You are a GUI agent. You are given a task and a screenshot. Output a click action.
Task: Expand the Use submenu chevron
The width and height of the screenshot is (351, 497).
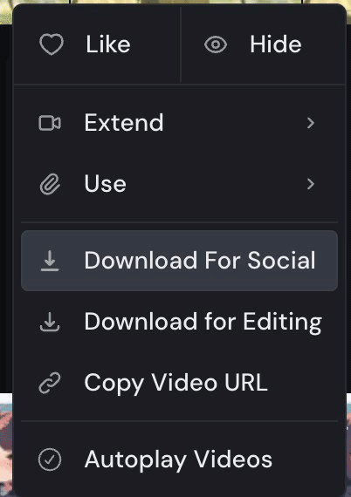point(311,184)
